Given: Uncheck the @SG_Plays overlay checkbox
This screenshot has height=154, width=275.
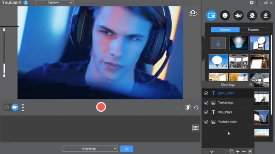Looking at the screenshot, I should click(x=206, y=93).
